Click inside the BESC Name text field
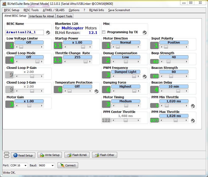 24,32
